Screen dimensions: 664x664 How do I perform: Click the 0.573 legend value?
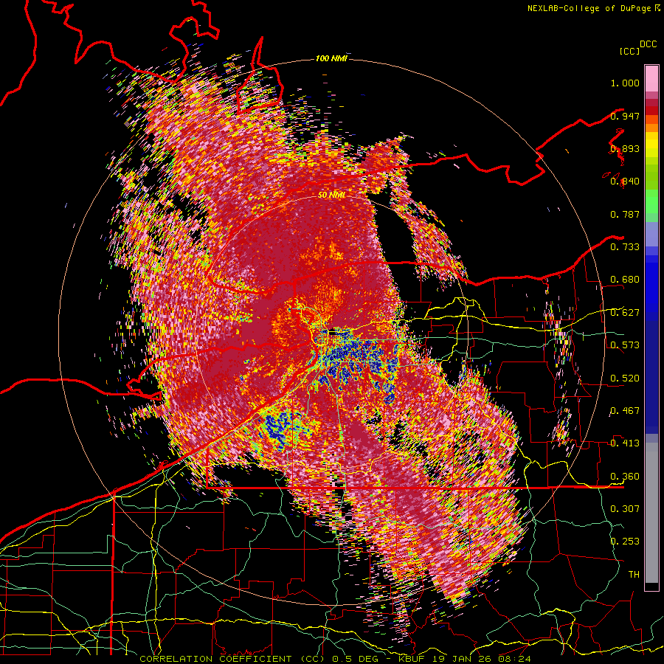pyautogui.click(x=625, y=345)
